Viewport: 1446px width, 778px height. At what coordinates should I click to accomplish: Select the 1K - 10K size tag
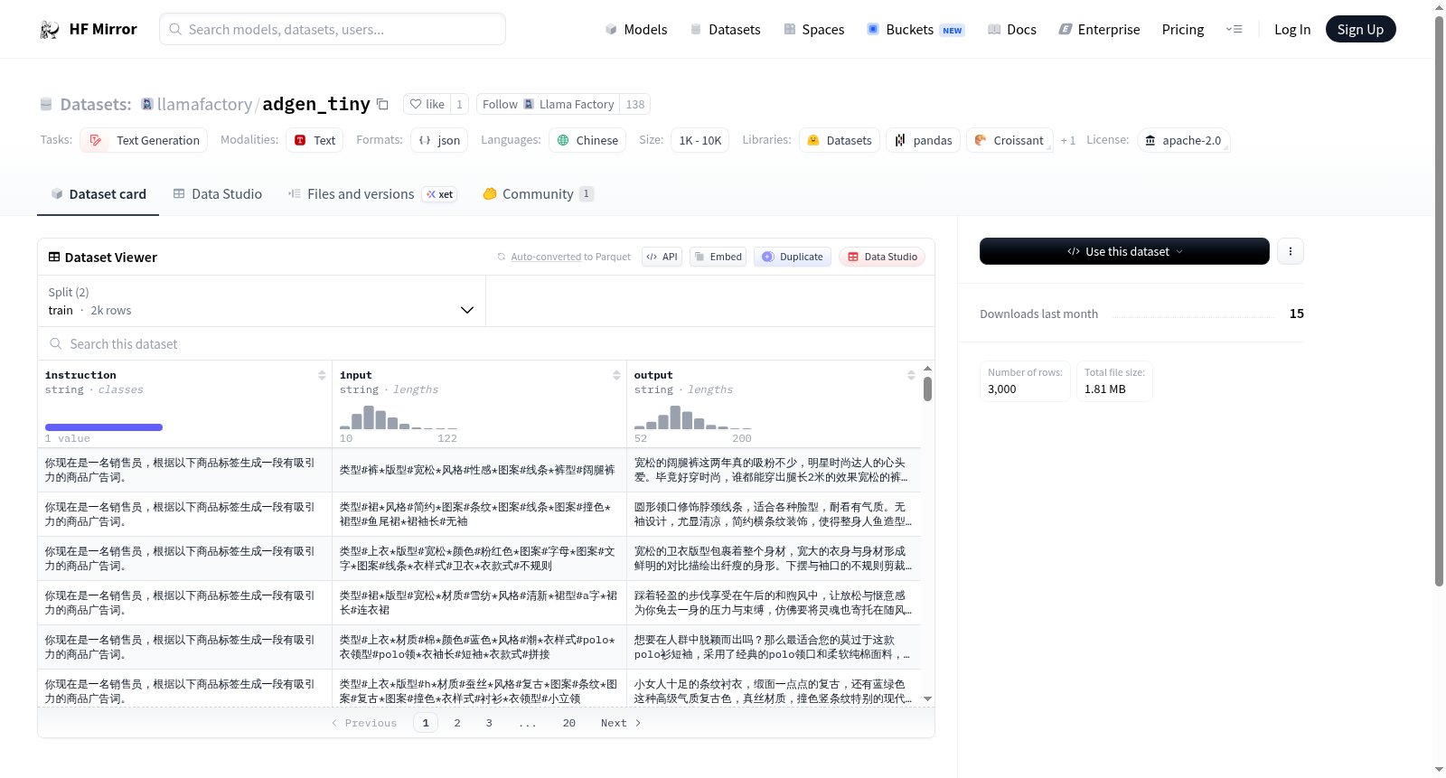point(700,140)
